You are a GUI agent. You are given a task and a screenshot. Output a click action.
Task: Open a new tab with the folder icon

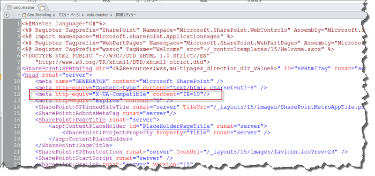[x=42, y=7]
